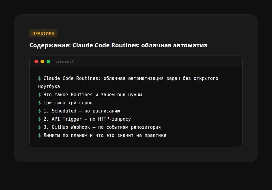Image resolution: width=272 pixels, height=190 pixels.
Task: Select the heading 'Содержание: Claude Code Routines'
Action: click(118, 45)
